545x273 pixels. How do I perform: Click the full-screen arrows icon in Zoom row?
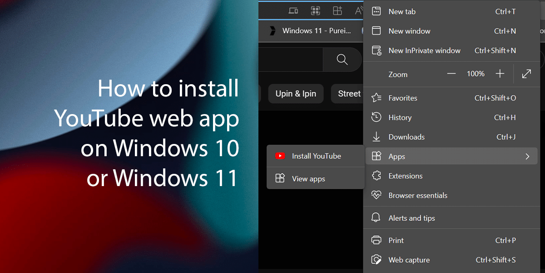[x=526, y=73]
